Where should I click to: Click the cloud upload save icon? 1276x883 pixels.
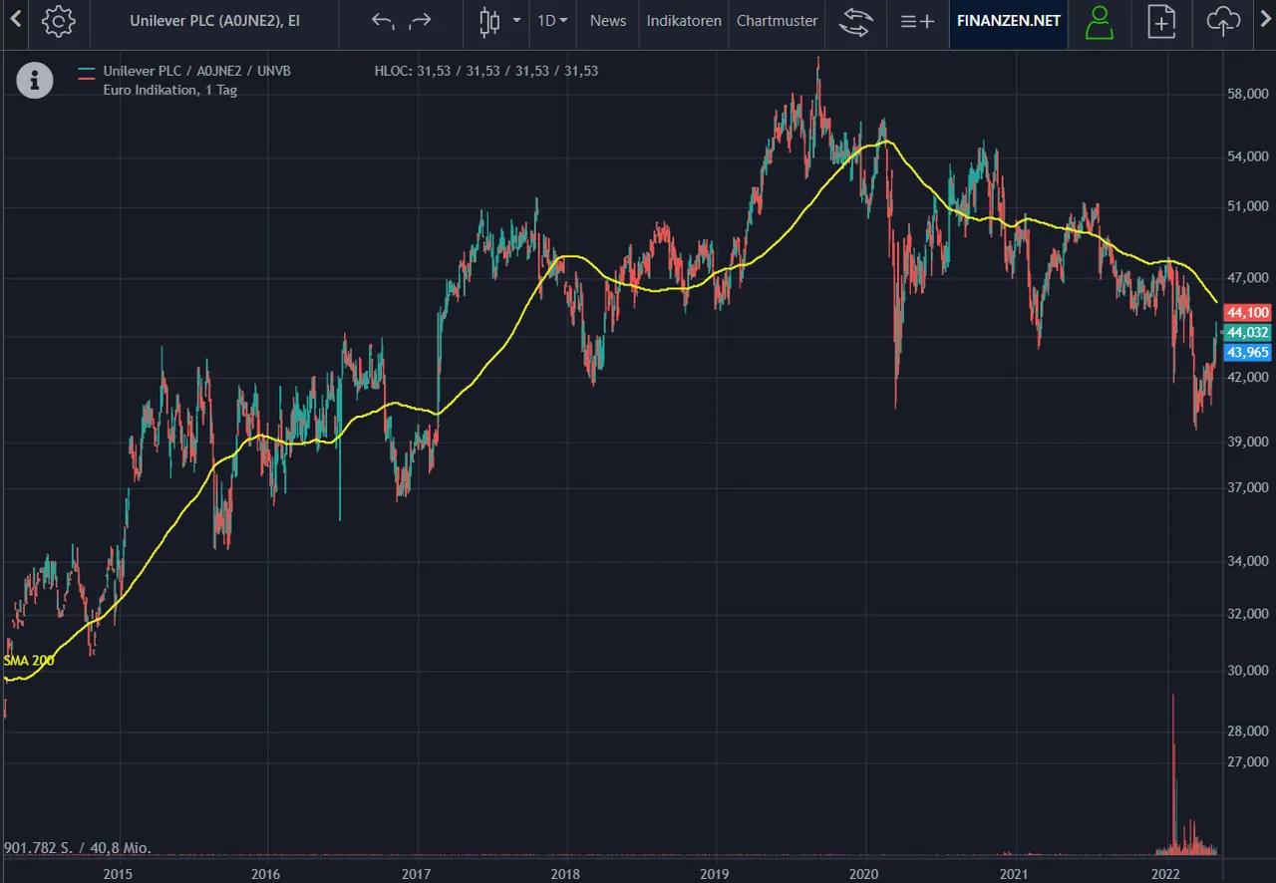[x=1223, y=21]
